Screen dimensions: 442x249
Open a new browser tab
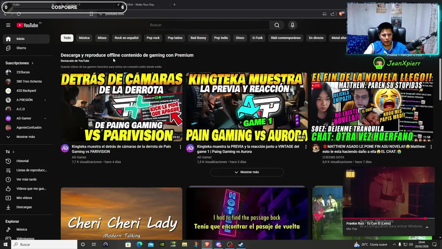tap(174, 4)
